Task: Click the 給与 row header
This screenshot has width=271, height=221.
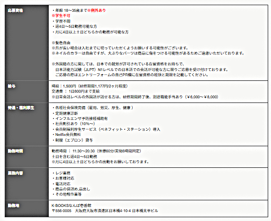Action: pos(27,92)
